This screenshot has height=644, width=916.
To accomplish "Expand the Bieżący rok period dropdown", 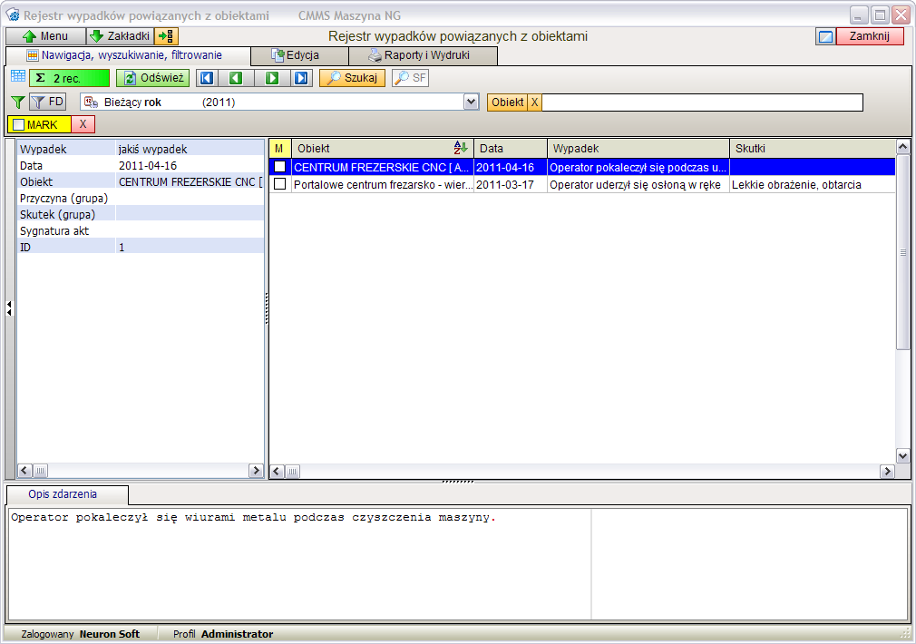I will [x=472, y=102].
